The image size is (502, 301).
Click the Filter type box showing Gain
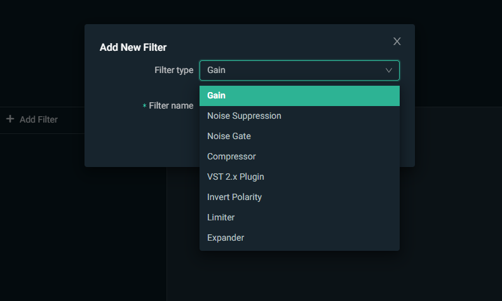click(292, 70)
